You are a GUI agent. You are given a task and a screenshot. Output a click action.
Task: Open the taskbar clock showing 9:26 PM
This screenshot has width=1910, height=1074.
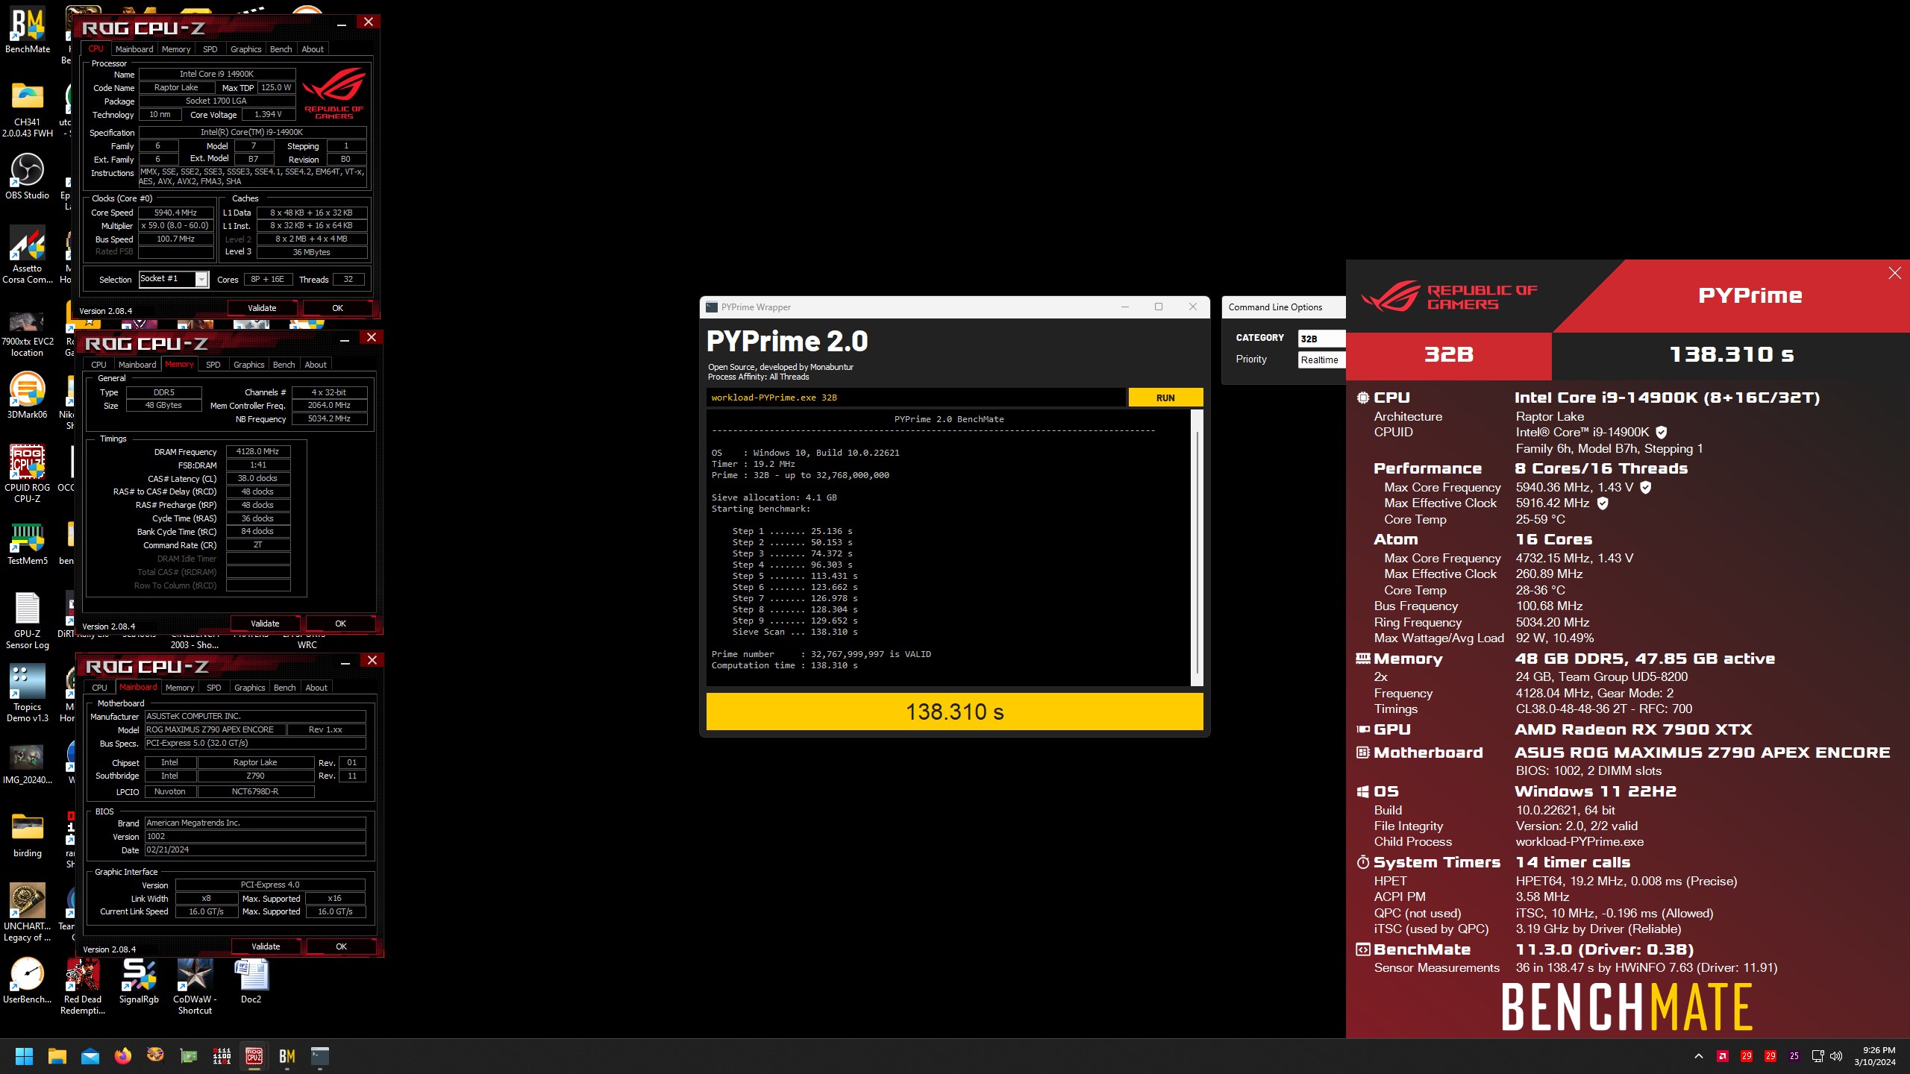click(x=1874, y=1056)
